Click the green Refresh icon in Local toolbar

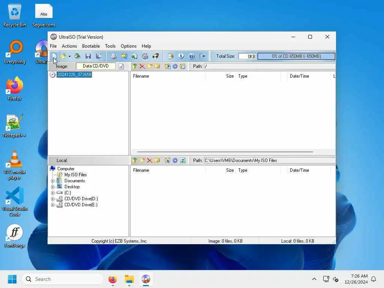(x=183, y=160)
